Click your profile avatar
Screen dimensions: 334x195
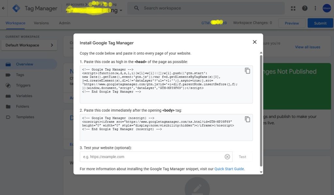(326, 8)
